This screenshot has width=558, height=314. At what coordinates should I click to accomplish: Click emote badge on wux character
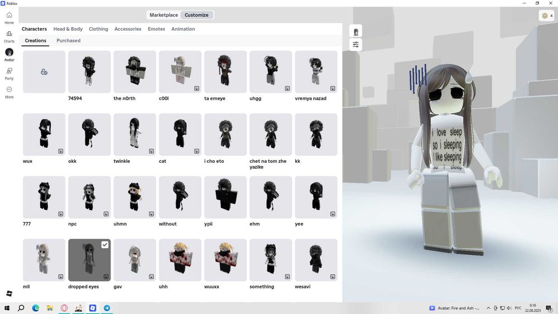click(x=61, y=151)
